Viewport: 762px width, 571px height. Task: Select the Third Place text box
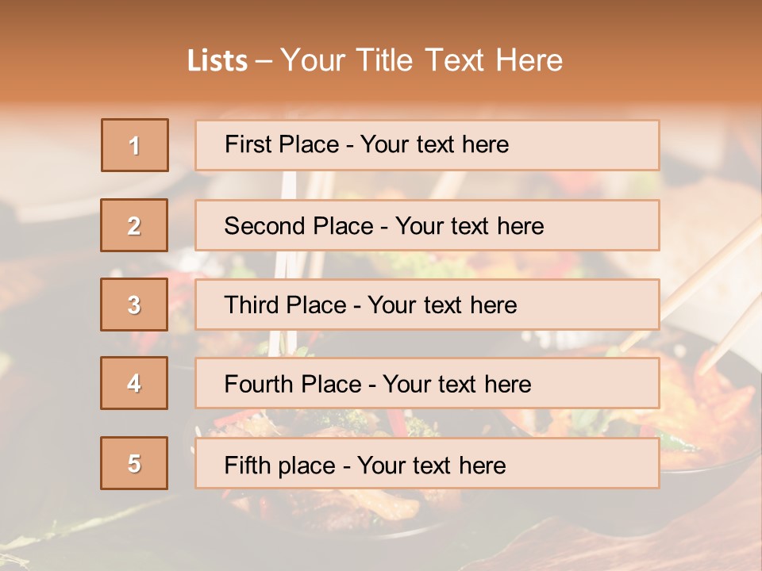[x=427, y=305]
